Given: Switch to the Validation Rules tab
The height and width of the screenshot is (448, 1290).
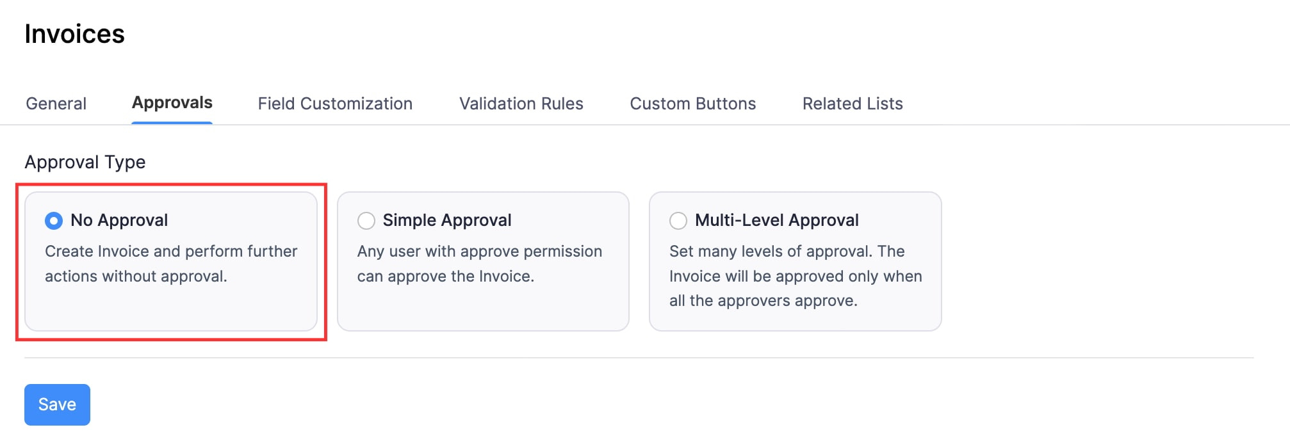Looking at the screenshot, I should [520, 103].
